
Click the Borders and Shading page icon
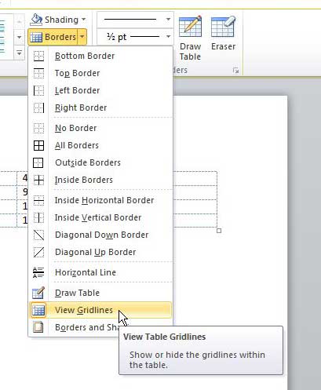[38, 327]
